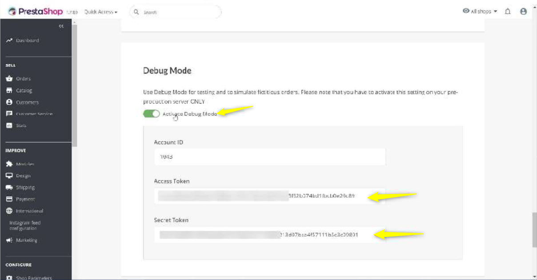
Task: Open the Quick Access dropdown
Action: coord(101,12)
